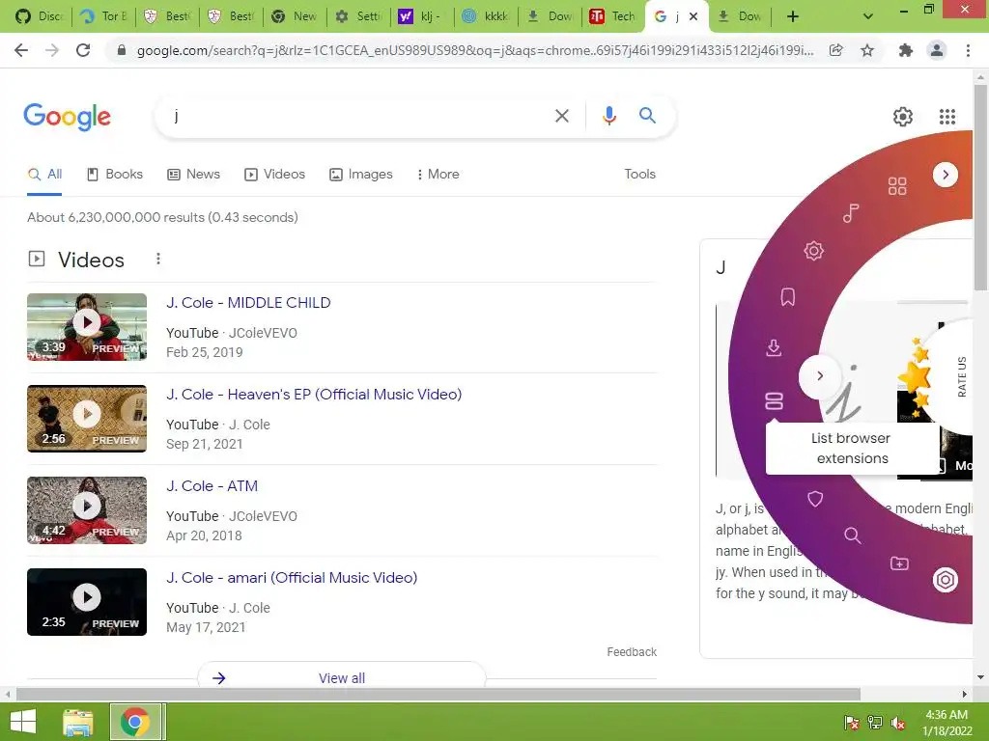Click the Feedback link
This screenshot has height=741, width=989.
click(632, 652)
